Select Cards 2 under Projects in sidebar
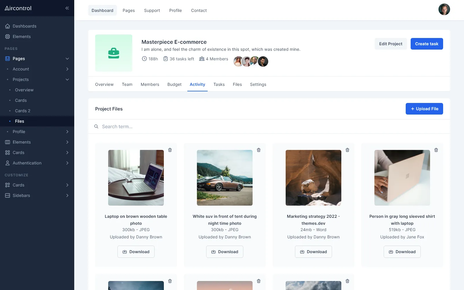 tap(37, 111)
